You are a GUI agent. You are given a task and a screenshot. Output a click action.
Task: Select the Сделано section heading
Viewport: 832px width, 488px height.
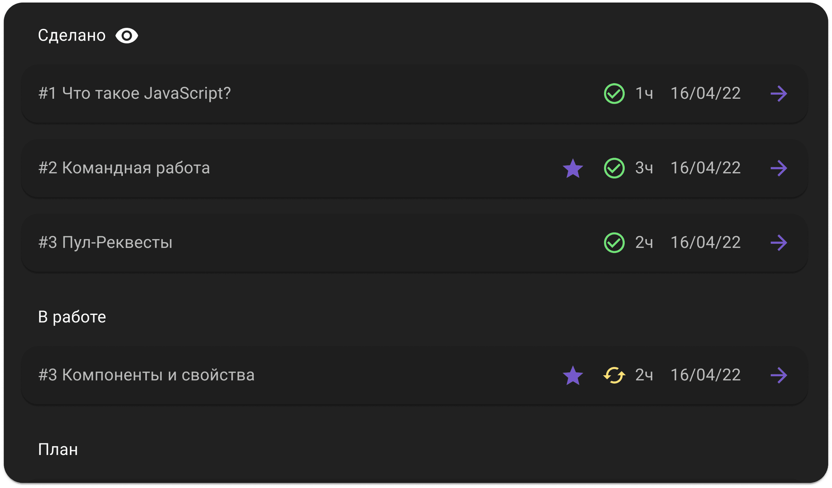click(72, 36)
